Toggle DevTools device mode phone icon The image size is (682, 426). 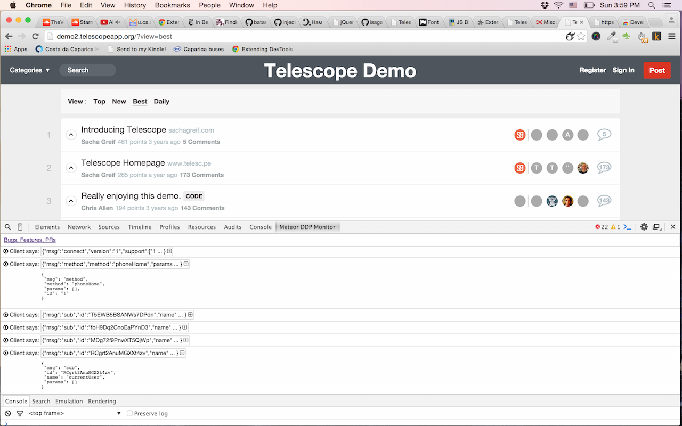pyautogui.click(x=20, y=227)
